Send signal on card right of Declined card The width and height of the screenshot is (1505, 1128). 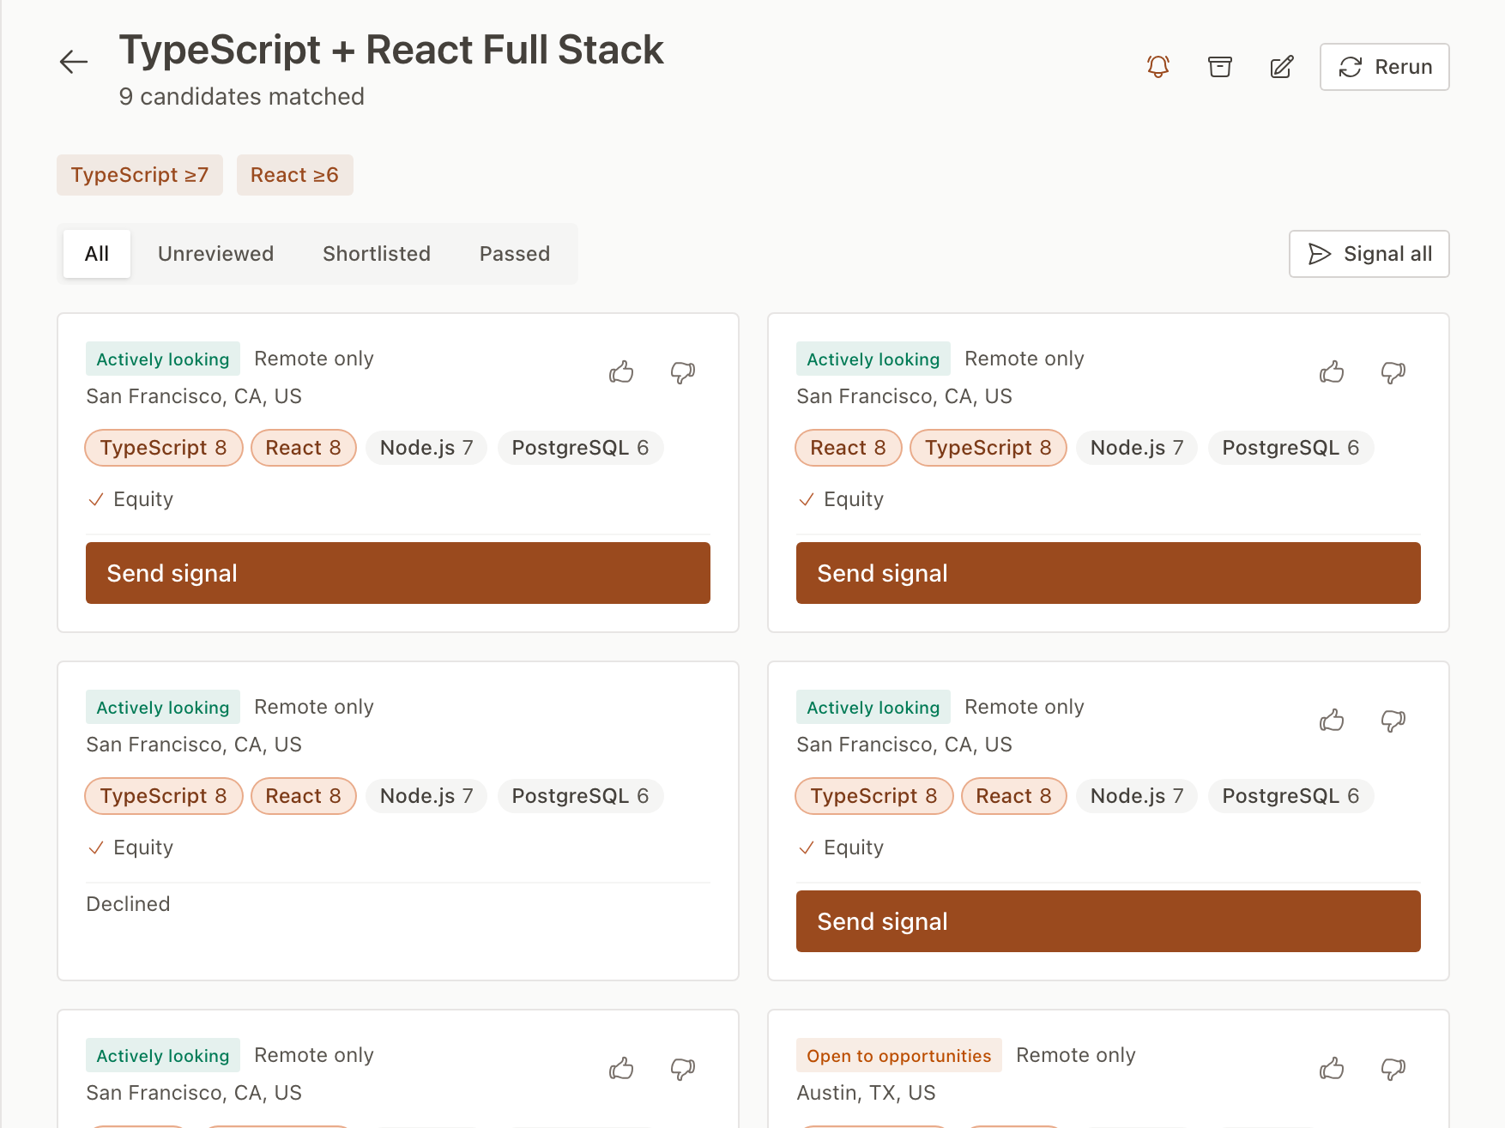[x=1109, y=921]
